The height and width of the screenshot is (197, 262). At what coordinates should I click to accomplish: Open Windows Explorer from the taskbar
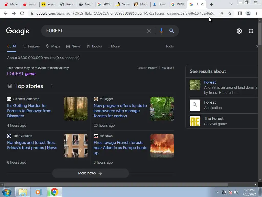(x=23, y=192)
